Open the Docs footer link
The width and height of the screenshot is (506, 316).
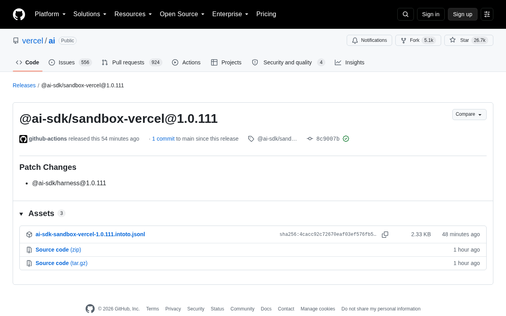(x=266, y=309)
